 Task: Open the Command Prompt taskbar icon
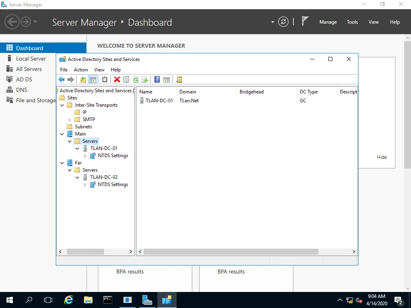click(108, 300)
